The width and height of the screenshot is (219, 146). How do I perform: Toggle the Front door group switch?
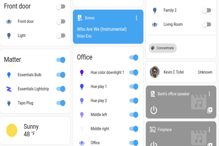61,7
